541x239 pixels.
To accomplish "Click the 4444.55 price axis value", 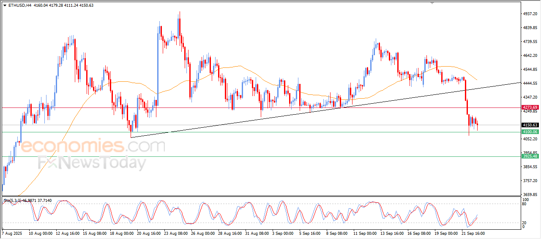I will [x=530, y=83].
